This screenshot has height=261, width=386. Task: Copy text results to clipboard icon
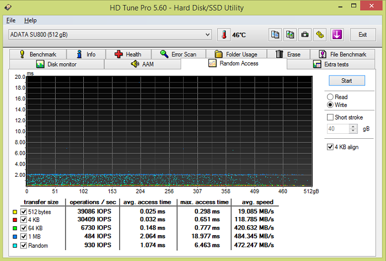275,35
